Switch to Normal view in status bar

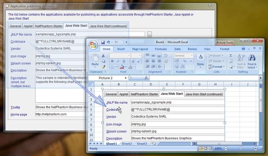tap(201, 149)
